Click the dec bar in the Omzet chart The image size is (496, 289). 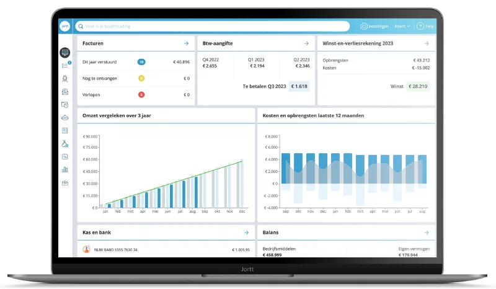[x=242, y=184]
